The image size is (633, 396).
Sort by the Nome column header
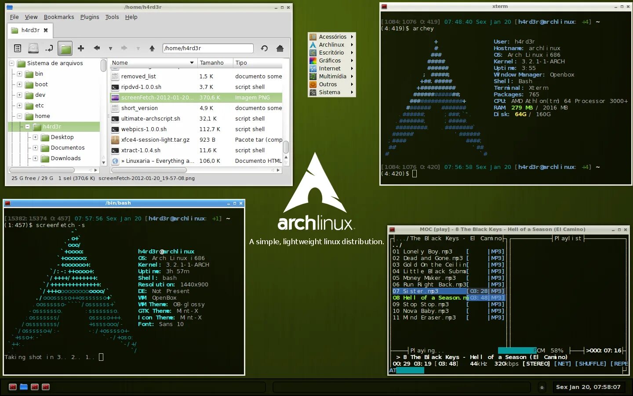pyautogui.click(x=153, y=63)
